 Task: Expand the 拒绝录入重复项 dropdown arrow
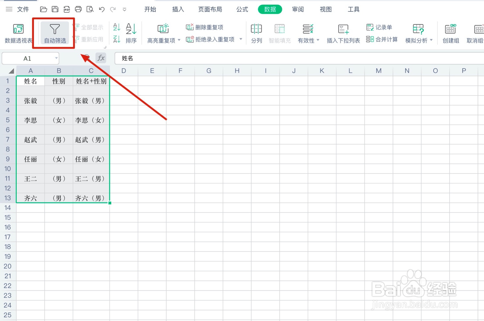point(240,39)
